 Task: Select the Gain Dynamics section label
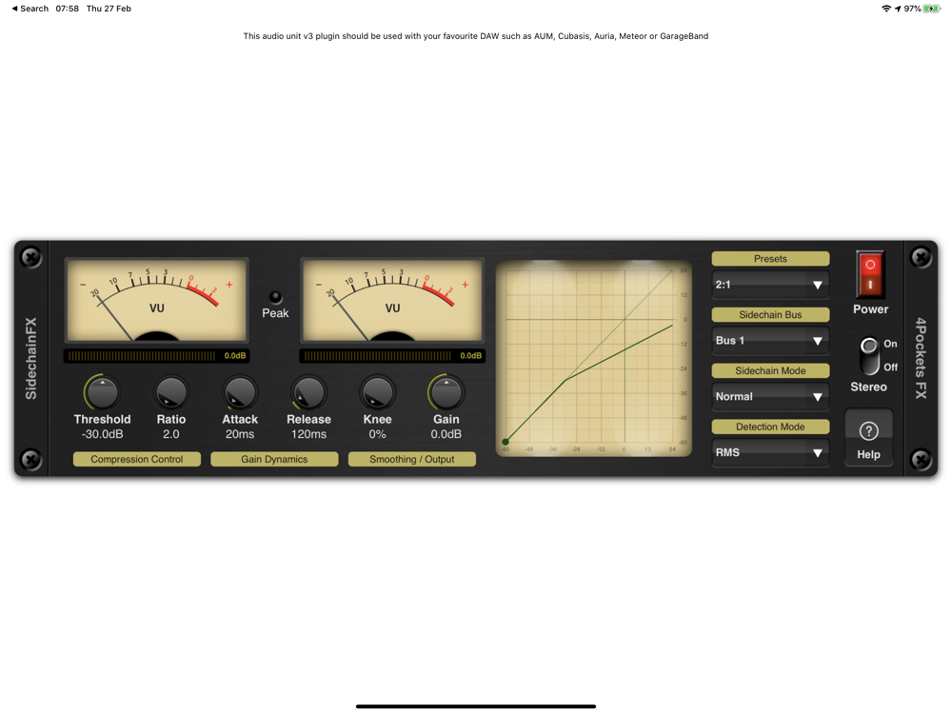(274, 459)
